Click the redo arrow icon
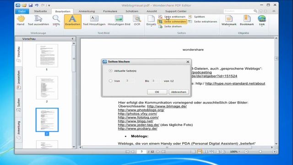This screenshot has width=293, height=165. pyautogui.click(x=43, y=5)
